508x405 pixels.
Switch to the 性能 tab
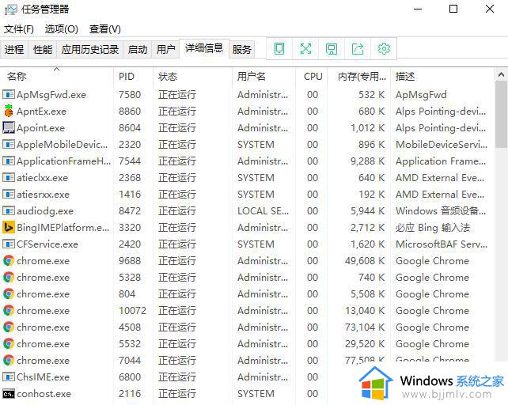[x=43, y=49]
